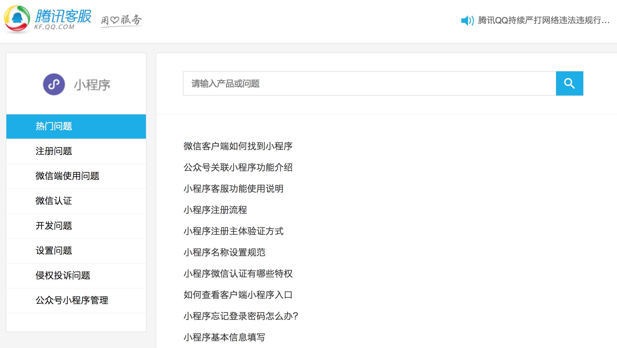This screenshot has height=348, width=617.
Task: Open 公众号关联小程序功能介绍 article
Action: (x=238, y=167)
